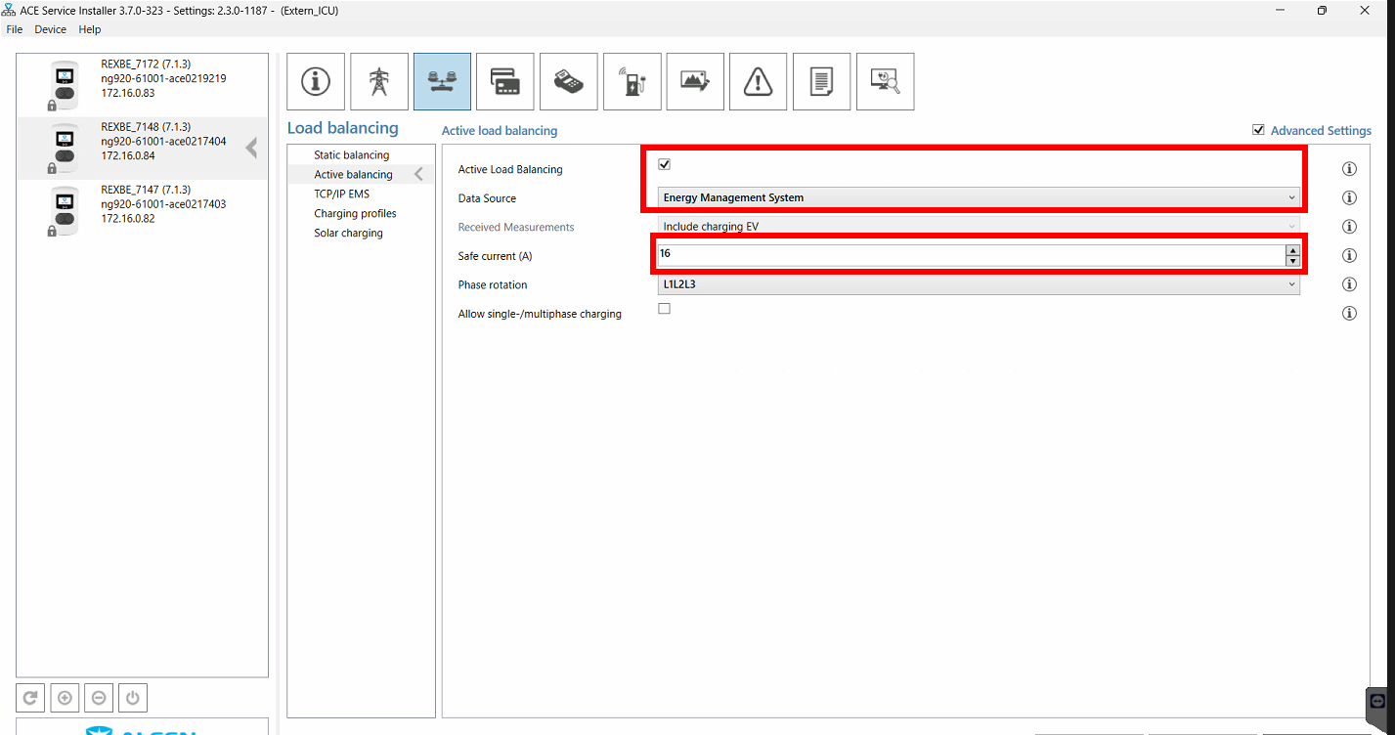Open the Help menu
This screenshot has width=1395, height=735.
[90, 29]
